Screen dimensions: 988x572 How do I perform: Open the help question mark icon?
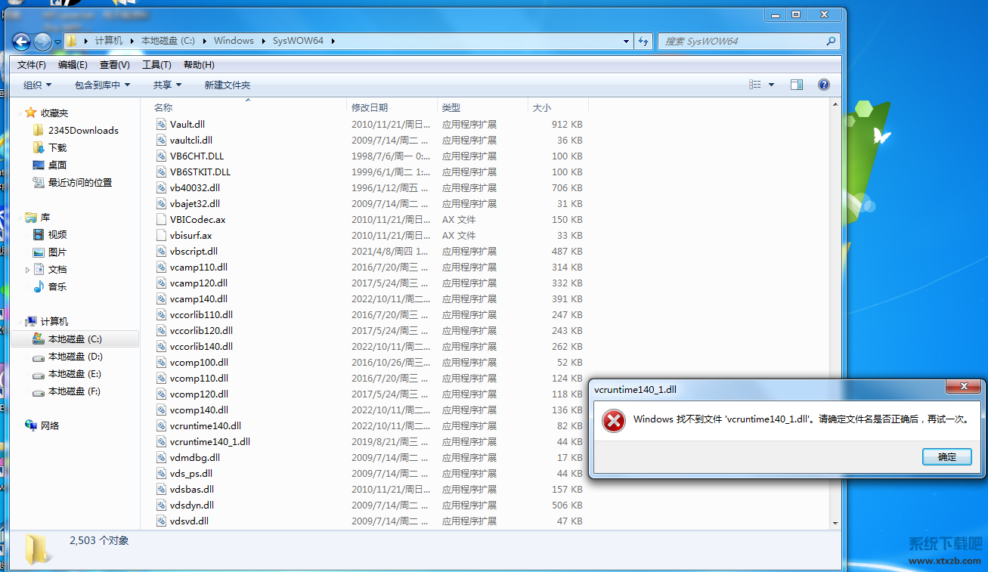click(824, 85)
